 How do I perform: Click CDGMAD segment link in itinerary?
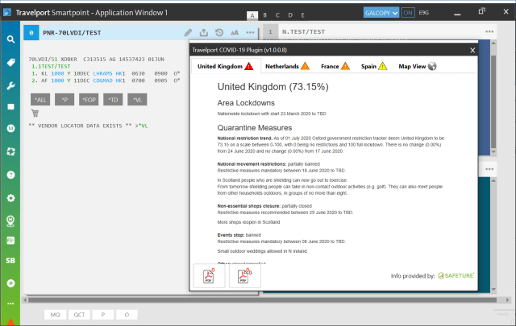(102, 80)
